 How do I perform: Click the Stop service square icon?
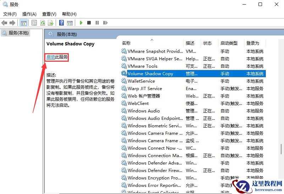click(89, 23)
